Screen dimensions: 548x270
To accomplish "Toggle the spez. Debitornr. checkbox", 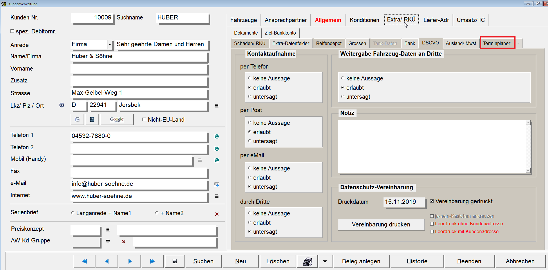I will [12, 31].
